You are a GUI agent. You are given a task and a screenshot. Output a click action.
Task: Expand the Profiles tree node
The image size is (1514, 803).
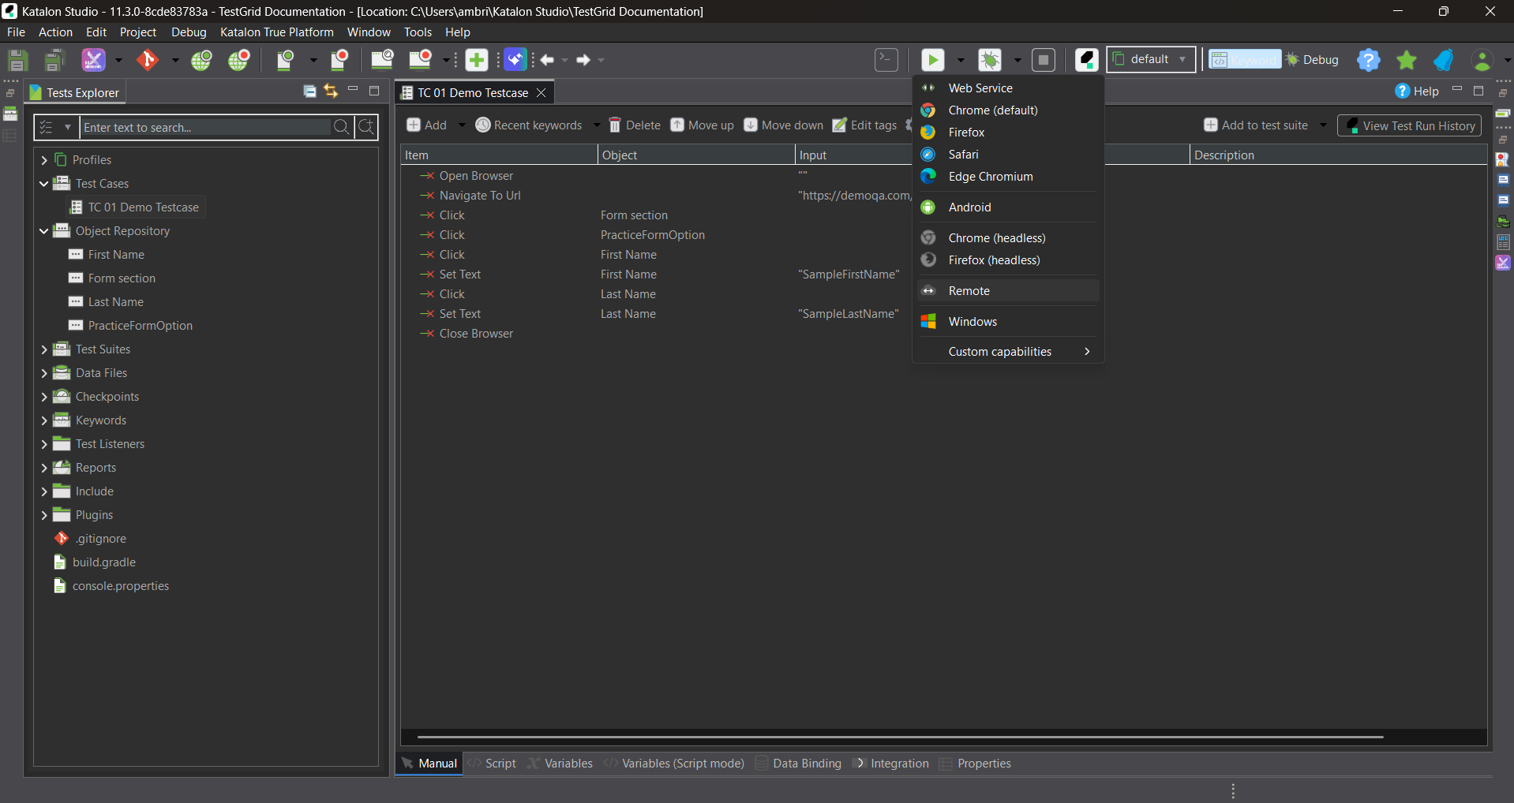(x=44, y=160)
